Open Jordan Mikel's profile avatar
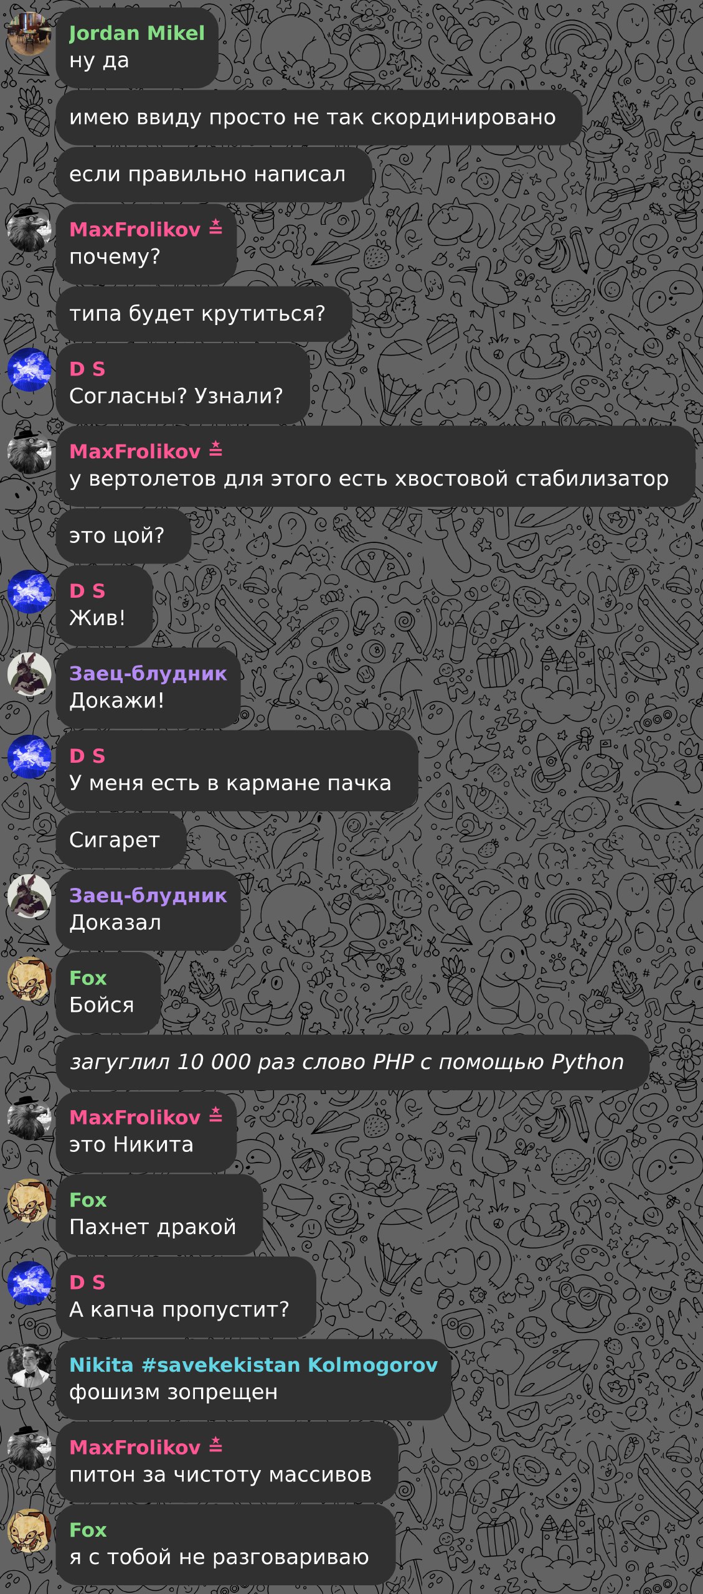This screenshot has height=1594, width=703. click(x=29, y=34)
